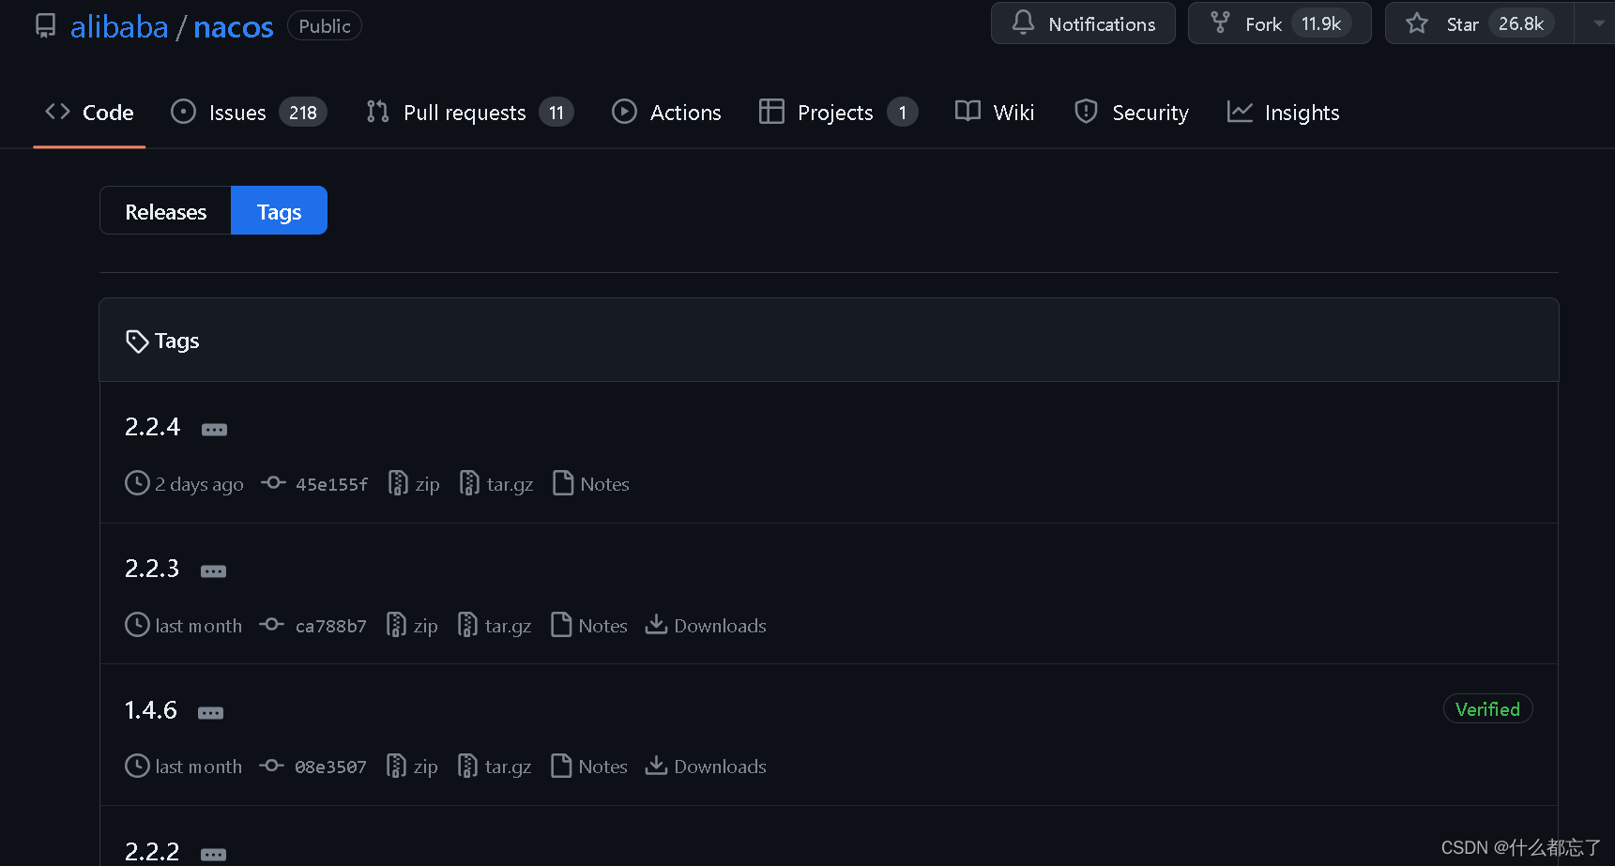The height and width of the screenshot is (866, 1615).
Task: Open tag 2.2.3
Action: [151, 569]
